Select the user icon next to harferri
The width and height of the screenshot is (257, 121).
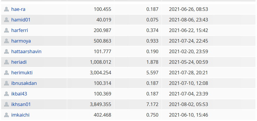[6, 30]
